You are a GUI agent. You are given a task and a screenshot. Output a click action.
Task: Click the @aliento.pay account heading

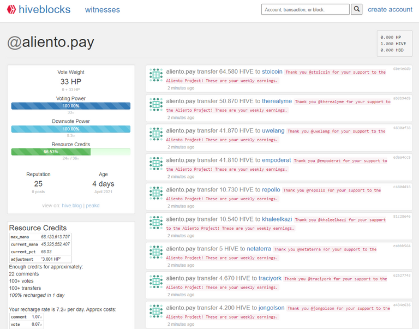(51, 42)
